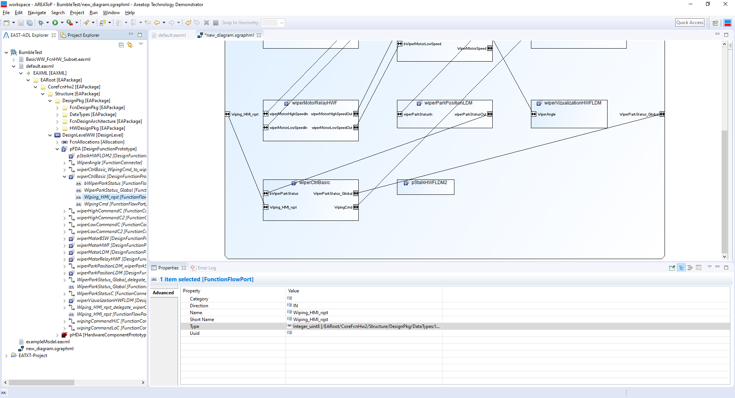Open the Snap to Geometry dropdown
Viewport: 735px width, 398px height.
coord(281,23)
